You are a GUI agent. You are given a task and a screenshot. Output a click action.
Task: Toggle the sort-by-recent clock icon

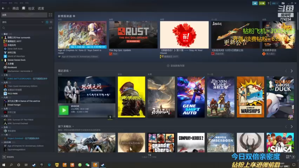click(x=47, y=22)
